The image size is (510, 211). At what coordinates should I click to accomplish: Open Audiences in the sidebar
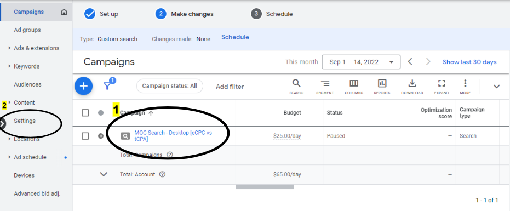coord(27,84)
